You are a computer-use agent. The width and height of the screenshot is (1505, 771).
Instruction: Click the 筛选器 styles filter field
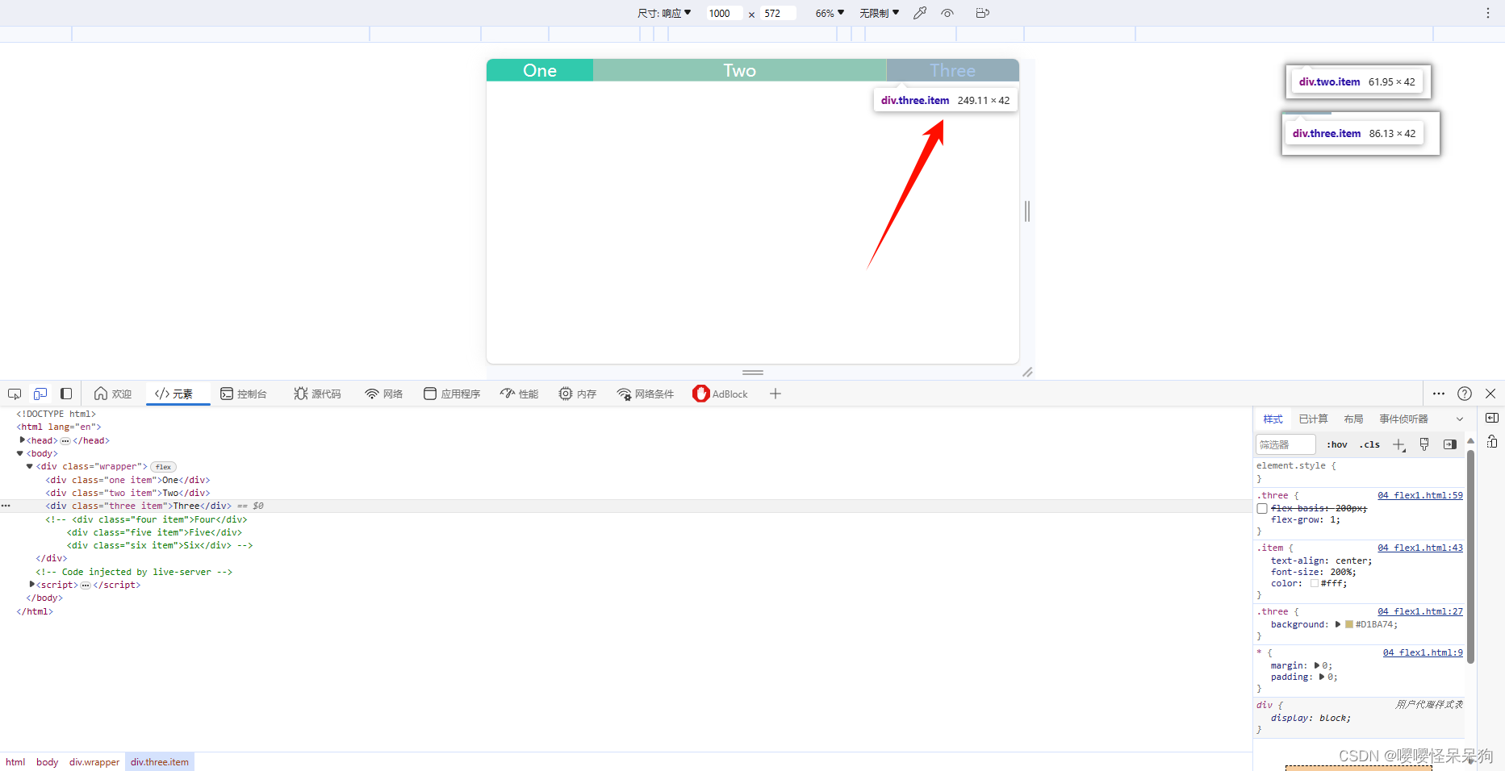pos(1286,444)
